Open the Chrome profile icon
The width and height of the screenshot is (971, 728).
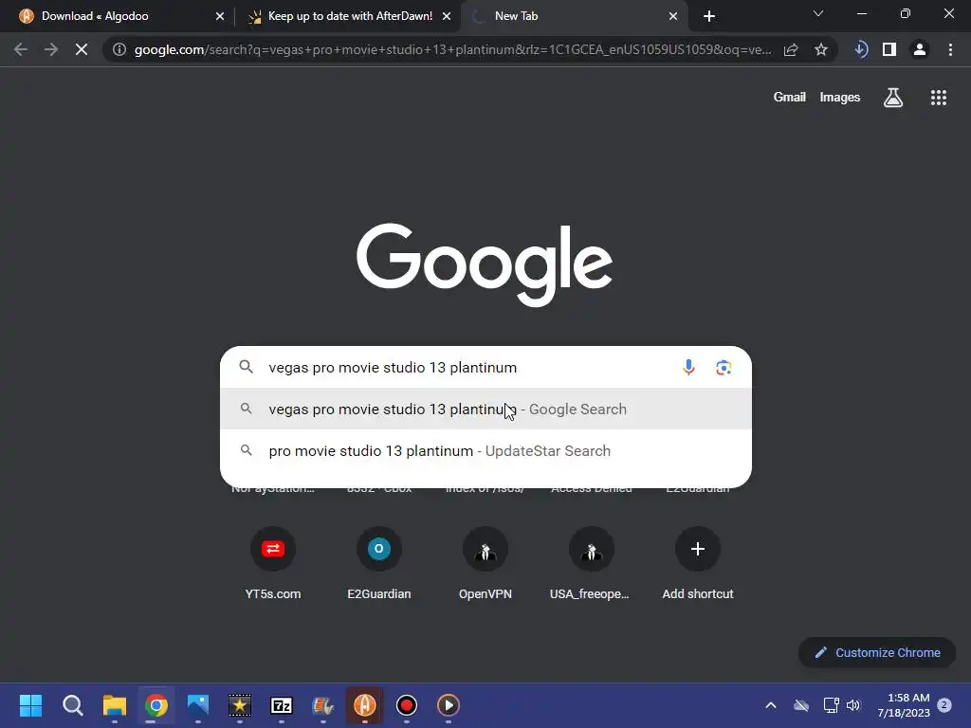[x=920, y=49]
